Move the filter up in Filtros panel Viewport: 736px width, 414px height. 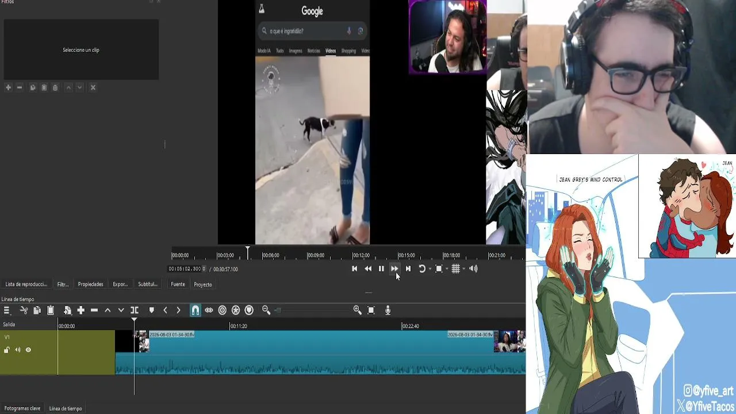[68, 87]
